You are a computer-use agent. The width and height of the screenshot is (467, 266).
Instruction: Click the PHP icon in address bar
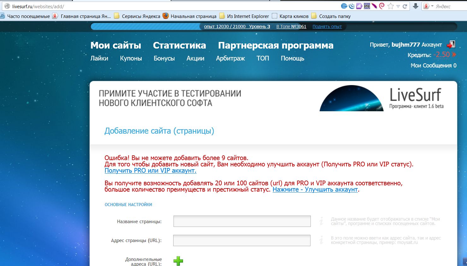pyautogui.click(x=367, y=6)
